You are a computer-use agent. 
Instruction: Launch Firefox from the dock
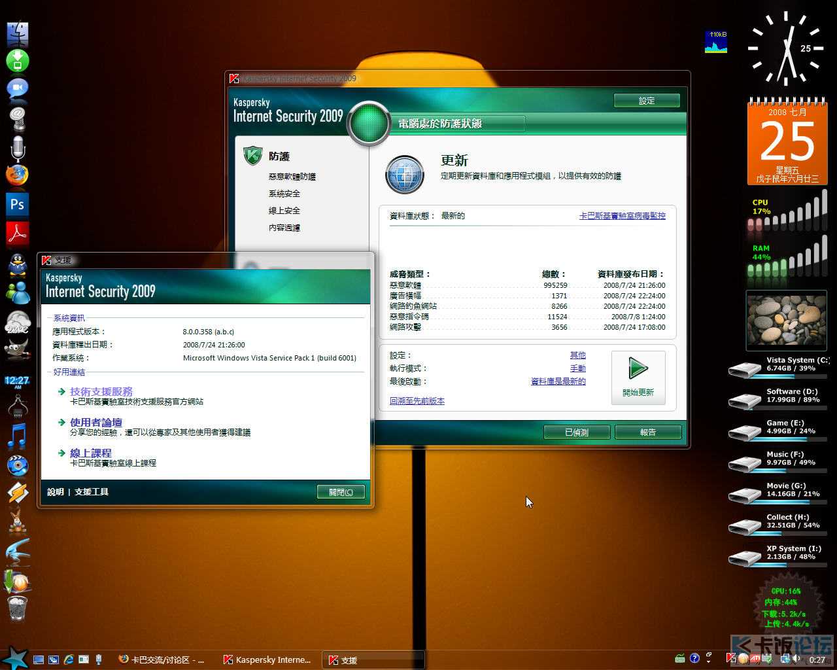click(18, 175)
